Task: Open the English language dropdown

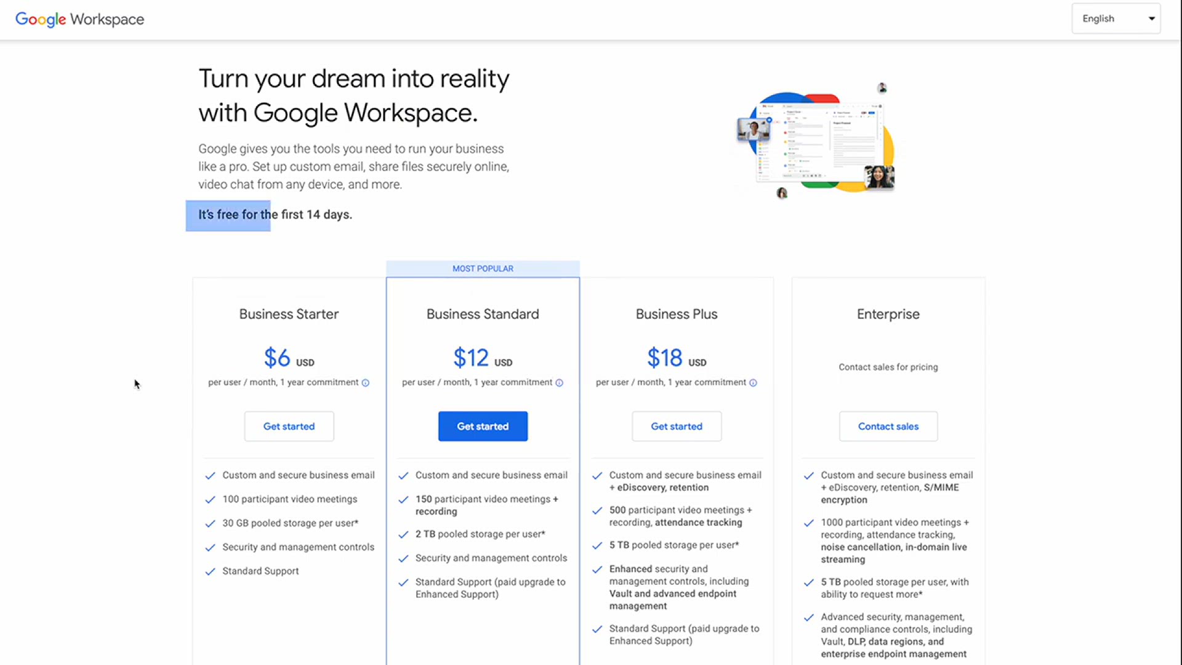Action: pyautogui.click(x=1116, y=18)
